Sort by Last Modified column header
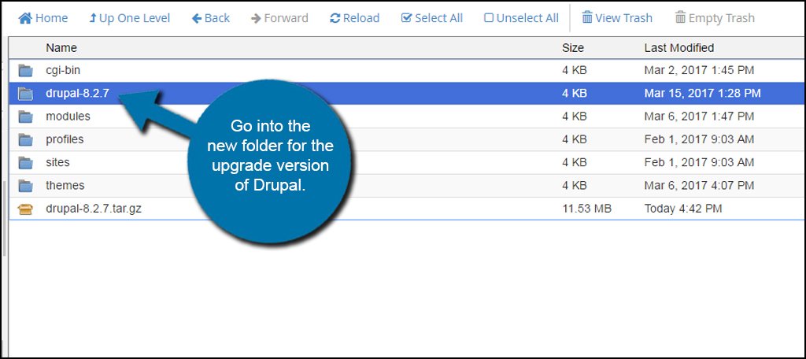Image resolution: width=806 pixels, height=359 pixels. pyautogui.click(x=679, y=48)
